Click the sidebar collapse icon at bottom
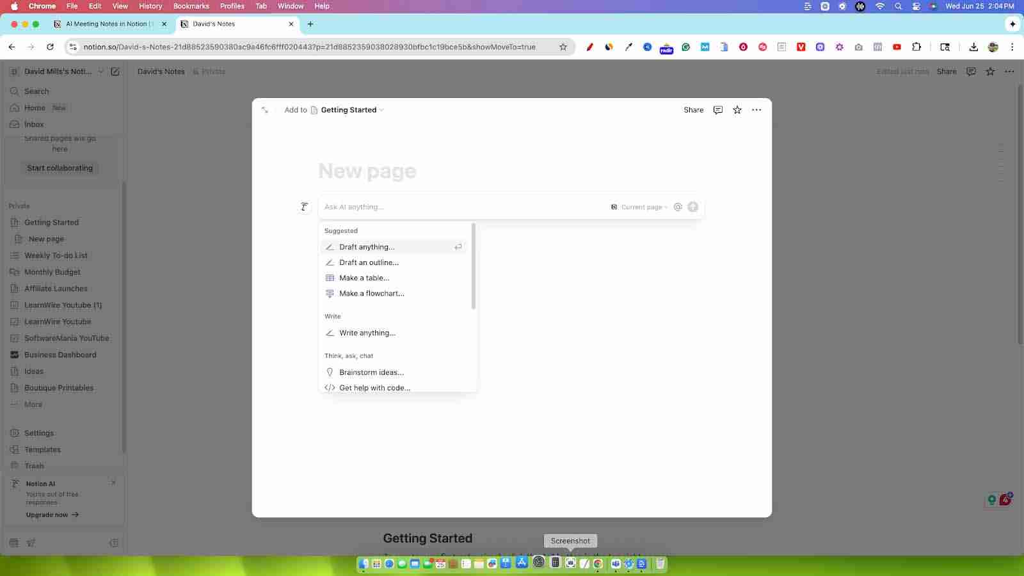This screenshot has width=1024, height=576. 114,543
